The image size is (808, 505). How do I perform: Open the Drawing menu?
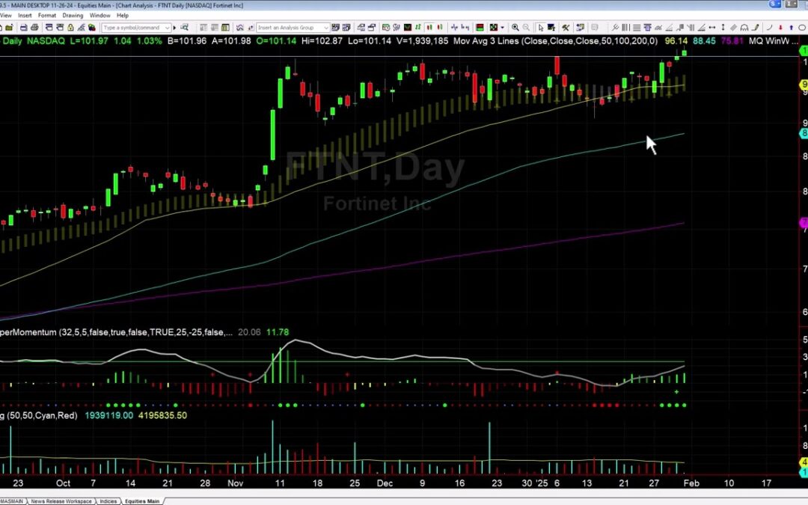[x=73, y=14]
